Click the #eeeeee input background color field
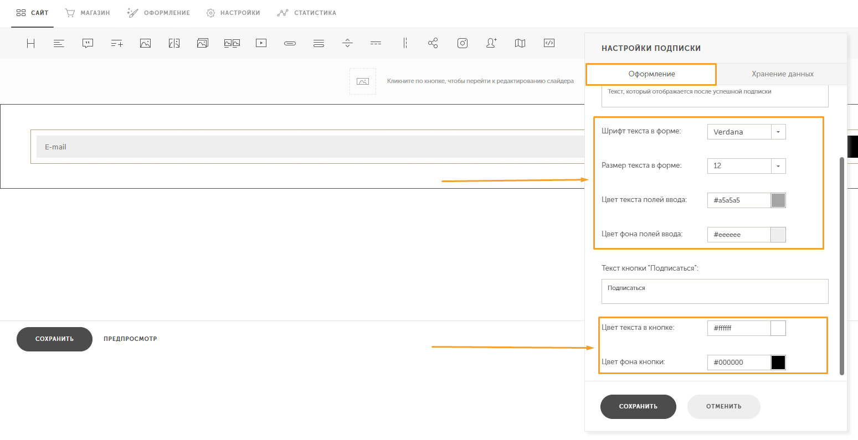The height and width of the screenshot is (440, 858). [x=739, y=235]
